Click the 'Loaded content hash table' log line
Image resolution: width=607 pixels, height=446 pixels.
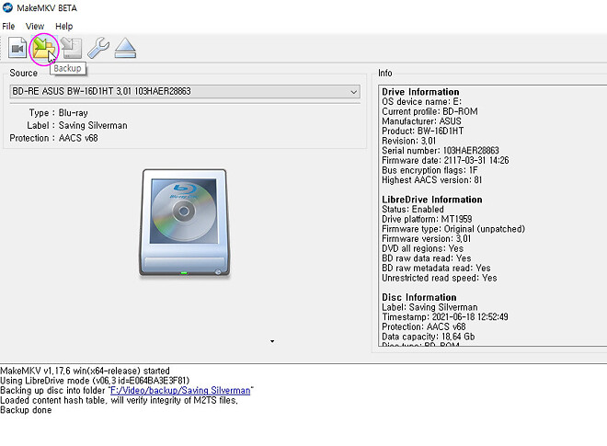(119, 400)
